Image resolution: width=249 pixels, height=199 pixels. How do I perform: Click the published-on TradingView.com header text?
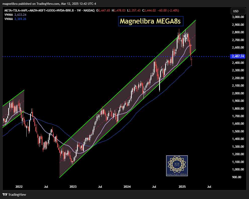click(49, 4)
